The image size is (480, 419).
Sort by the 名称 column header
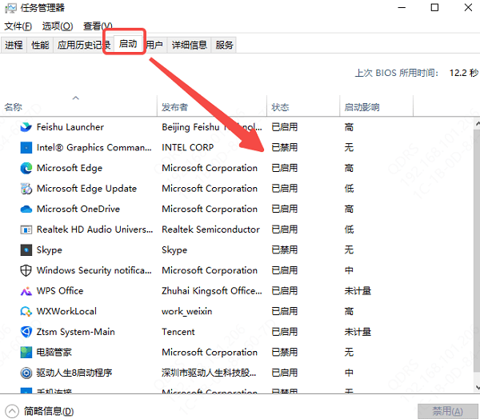(x=78, y=106)
